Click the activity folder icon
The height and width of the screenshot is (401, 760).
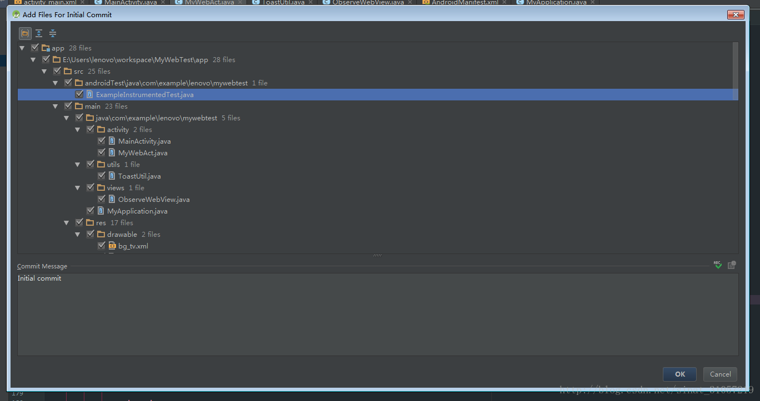pyautogui.click(x=101, y=129)
